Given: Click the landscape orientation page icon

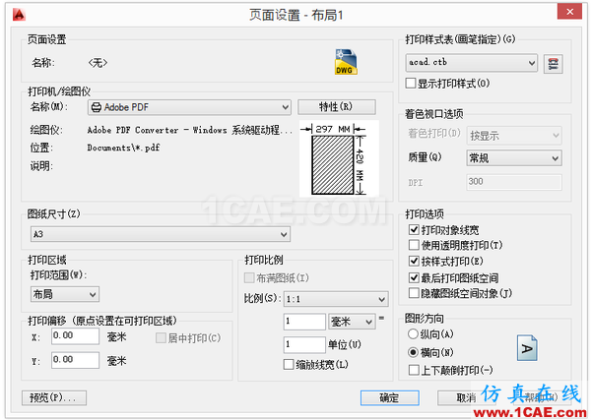Looking at the screenshot, I should click(x=527, y=348).
